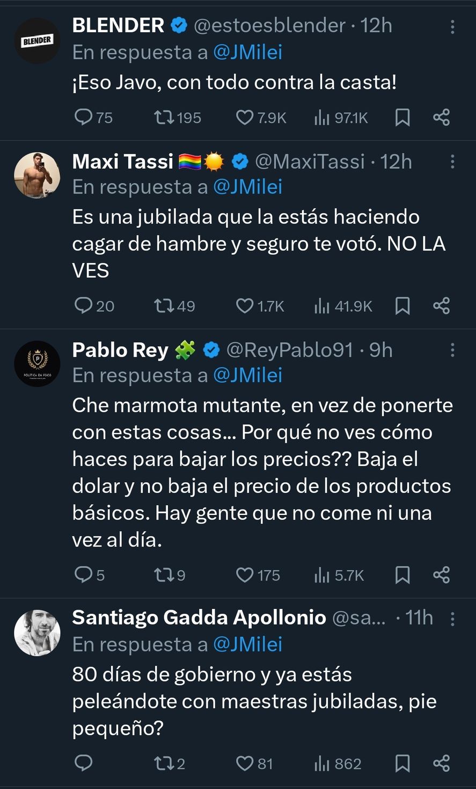Reply to Pablo Rey's tweet
Screen dimensions: 476x789
(x=84, y=575)
